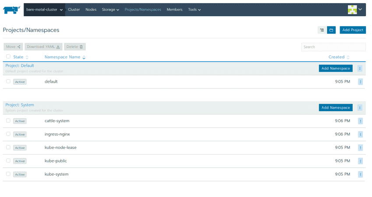Viewport: 372px width, 197px height.
Task: Expand the Tools dropdown
Action: [194, 10]
